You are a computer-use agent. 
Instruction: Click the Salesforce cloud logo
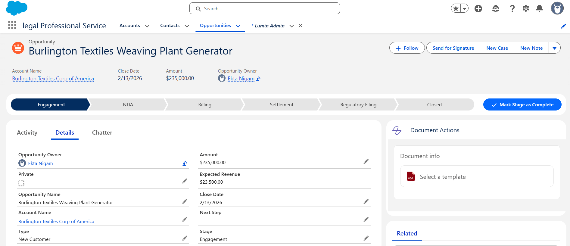point(17,8)
